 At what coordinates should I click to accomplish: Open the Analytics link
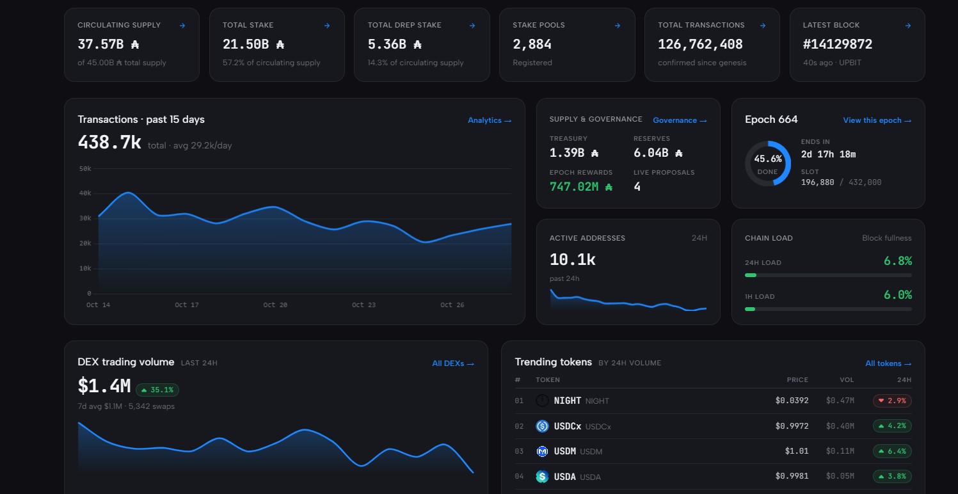click(490, 120)
